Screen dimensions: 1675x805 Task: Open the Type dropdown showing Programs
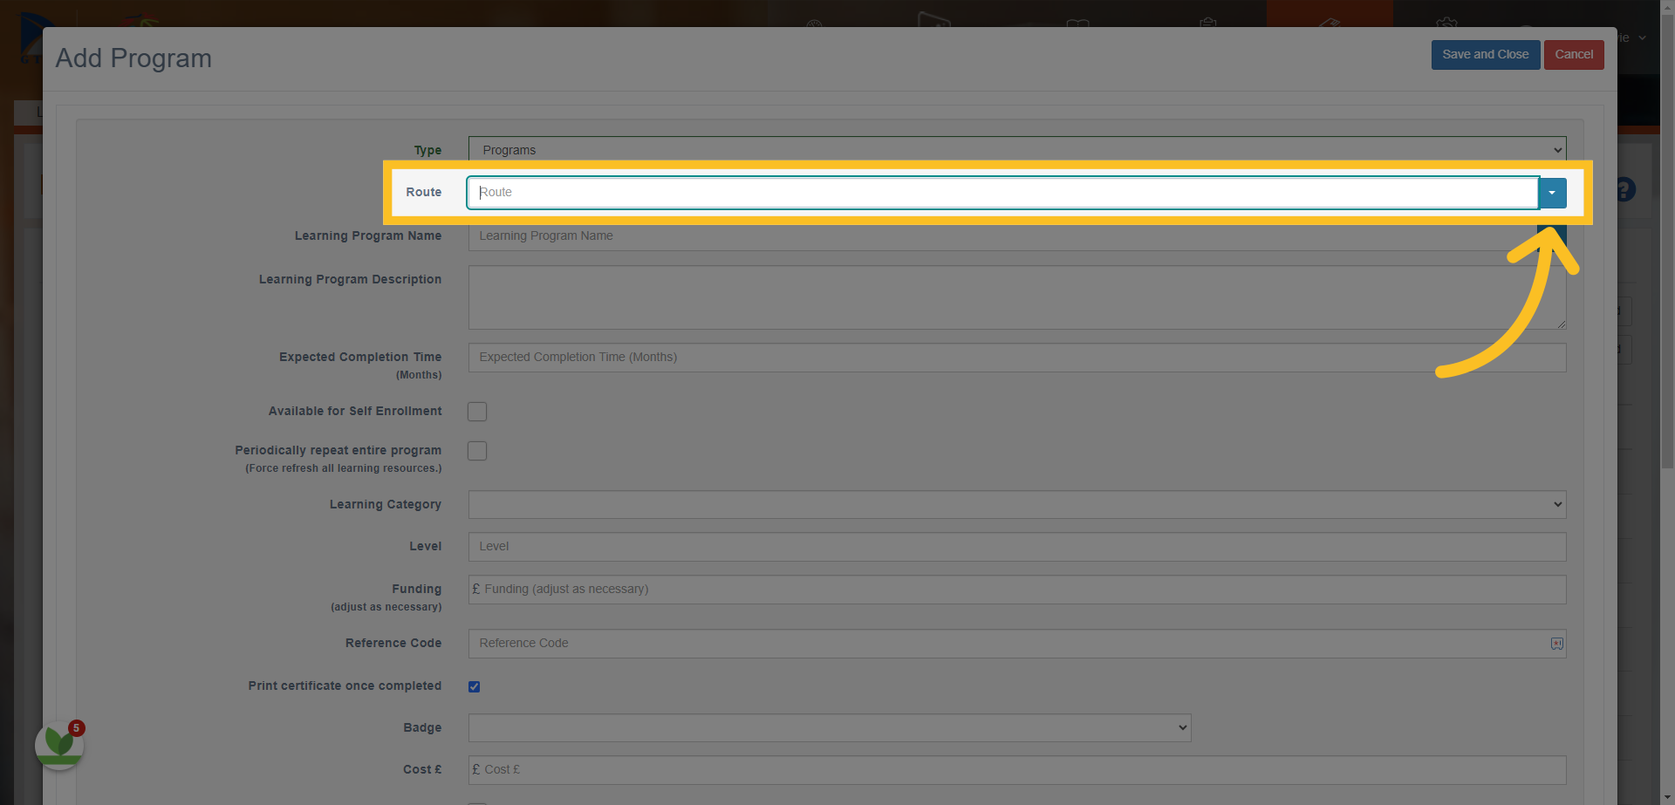pos(1017,149)
